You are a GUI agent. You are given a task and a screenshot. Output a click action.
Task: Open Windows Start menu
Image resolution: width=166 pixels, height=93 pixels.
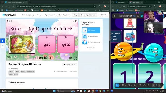[54, 91]
